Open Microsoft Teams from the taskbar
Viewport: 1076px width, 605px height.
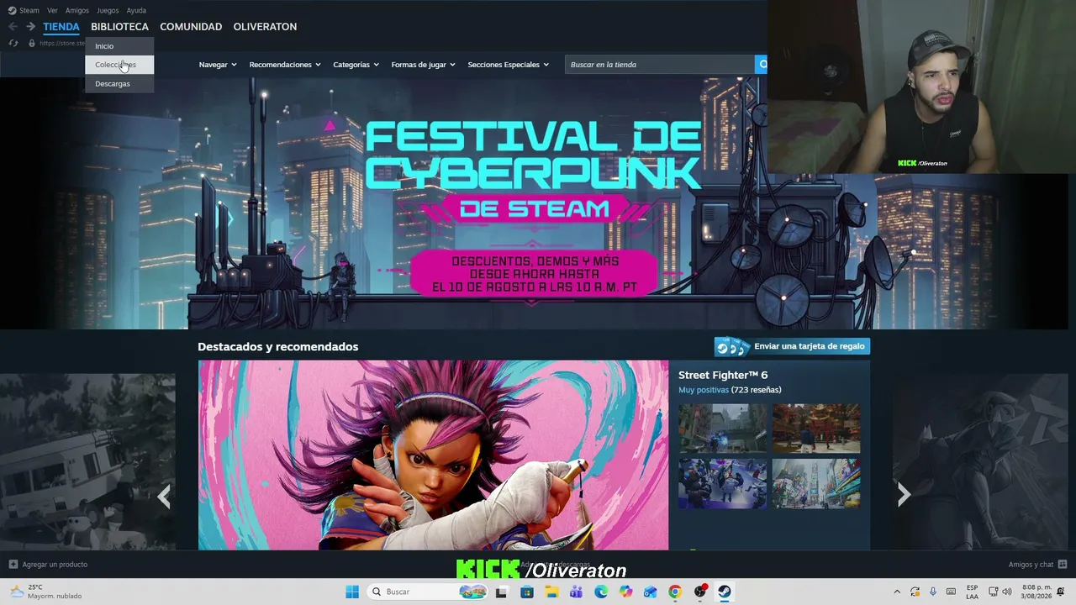576,592
